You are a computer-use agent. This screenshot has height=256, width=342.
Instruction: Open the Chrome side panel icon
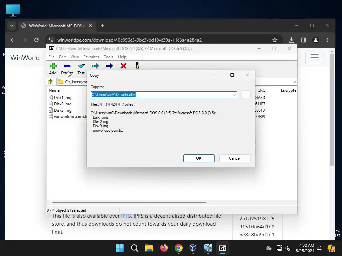303,40
